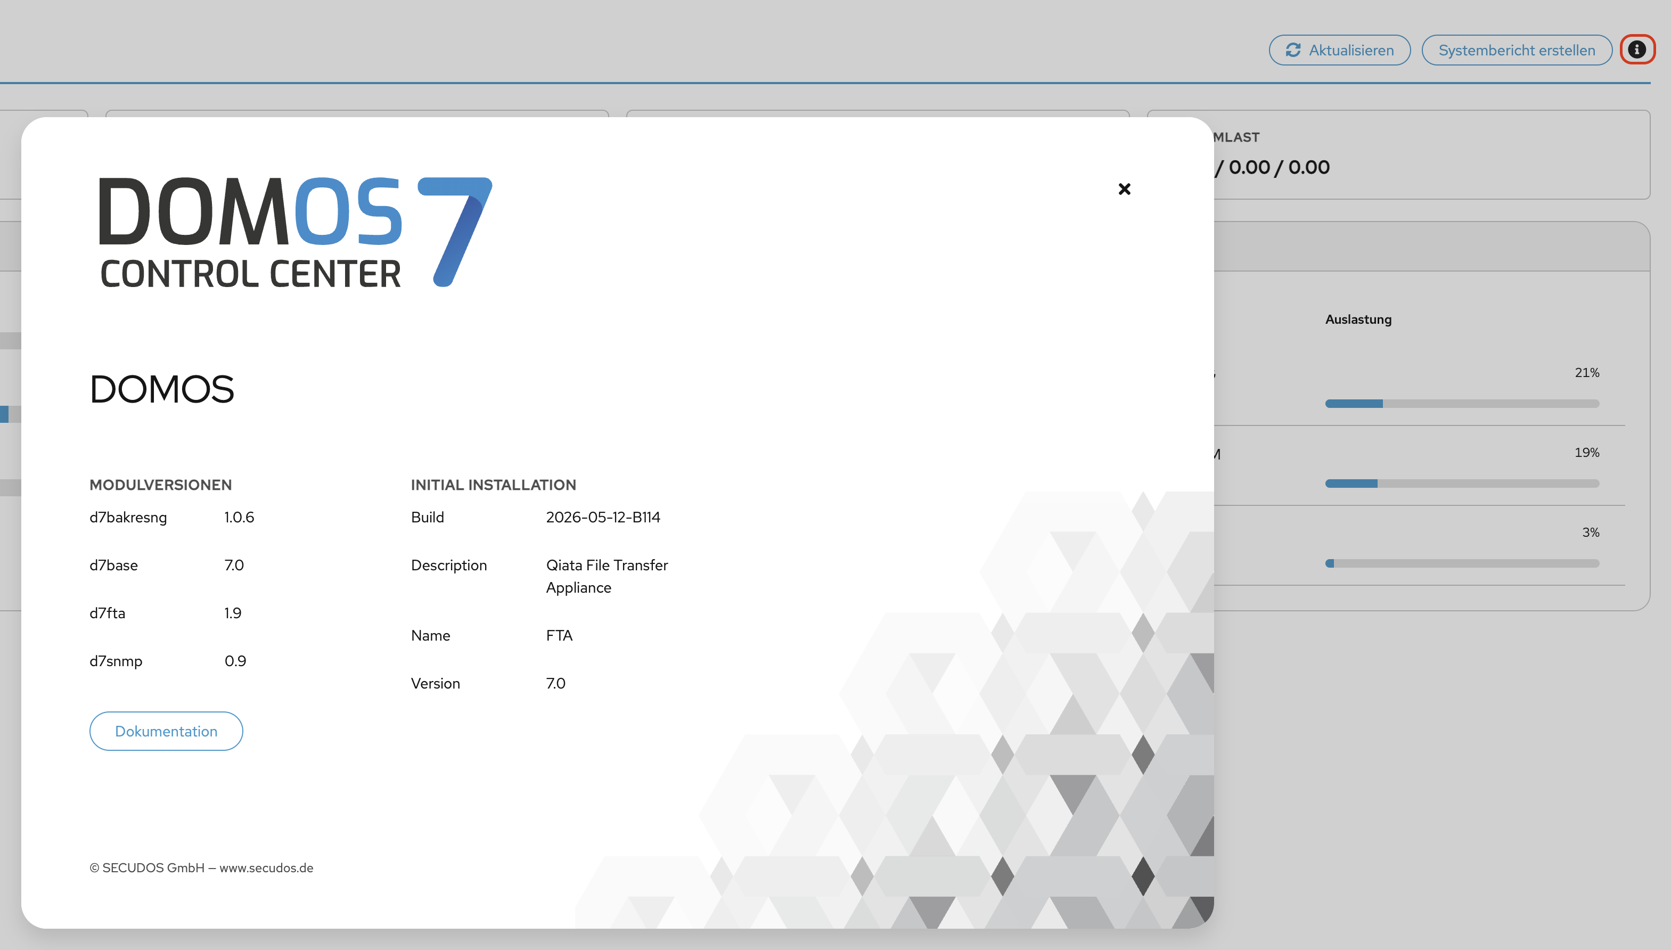Click the 3% usage progress bar
Image resolution: width=1671 pixels, height=950 pixels.
[1462, 563]
